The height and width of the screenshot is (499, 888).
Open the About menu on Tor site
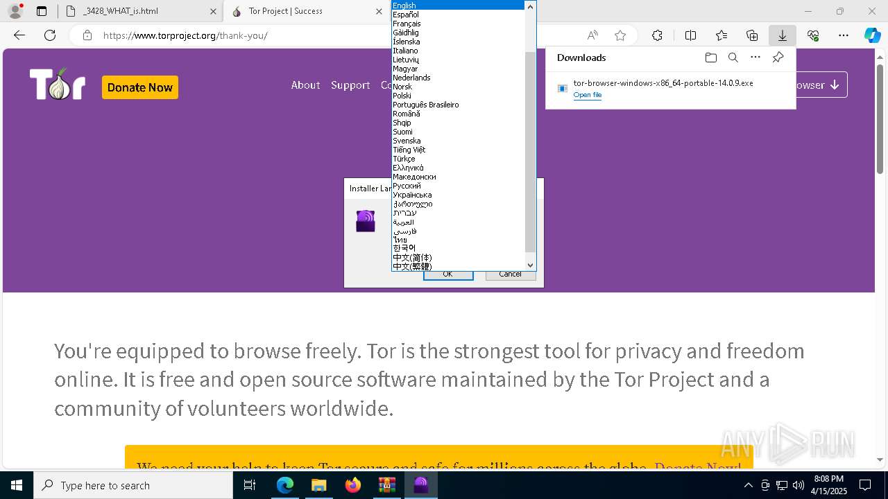pos(305,85)
